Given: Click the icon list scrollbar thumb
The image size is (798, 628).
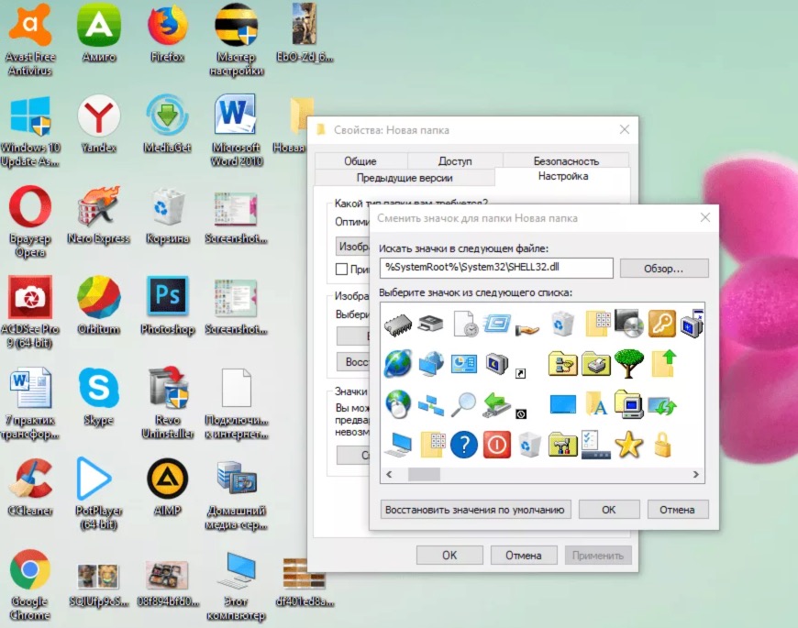Looking at the screenshot, I should [x=424, y=474].
